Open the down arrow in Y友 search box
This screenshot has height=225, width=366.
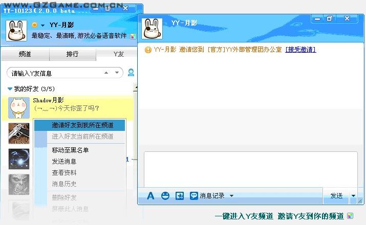point(117,73)
